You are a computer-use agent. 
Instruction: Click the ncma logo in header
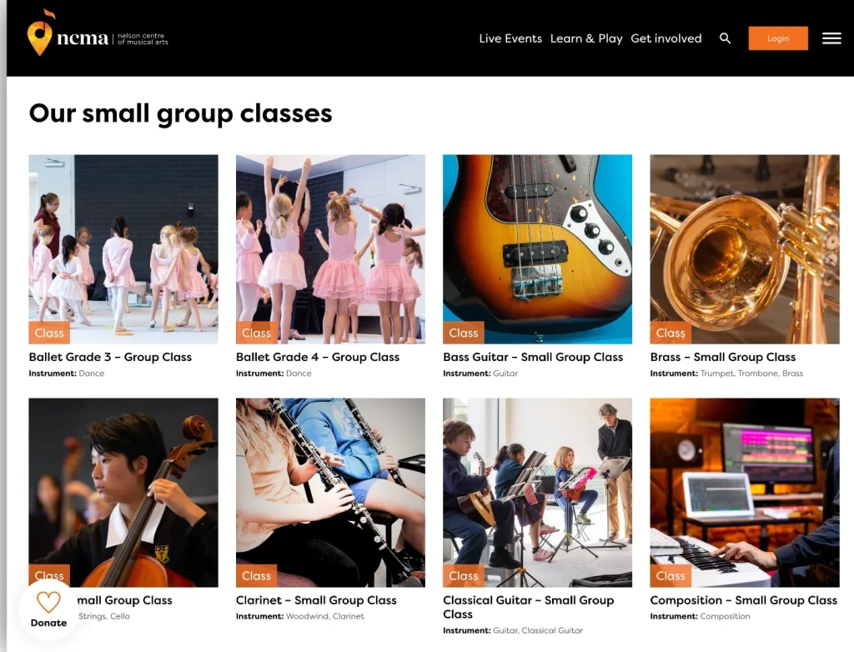[x=98, y=34]
